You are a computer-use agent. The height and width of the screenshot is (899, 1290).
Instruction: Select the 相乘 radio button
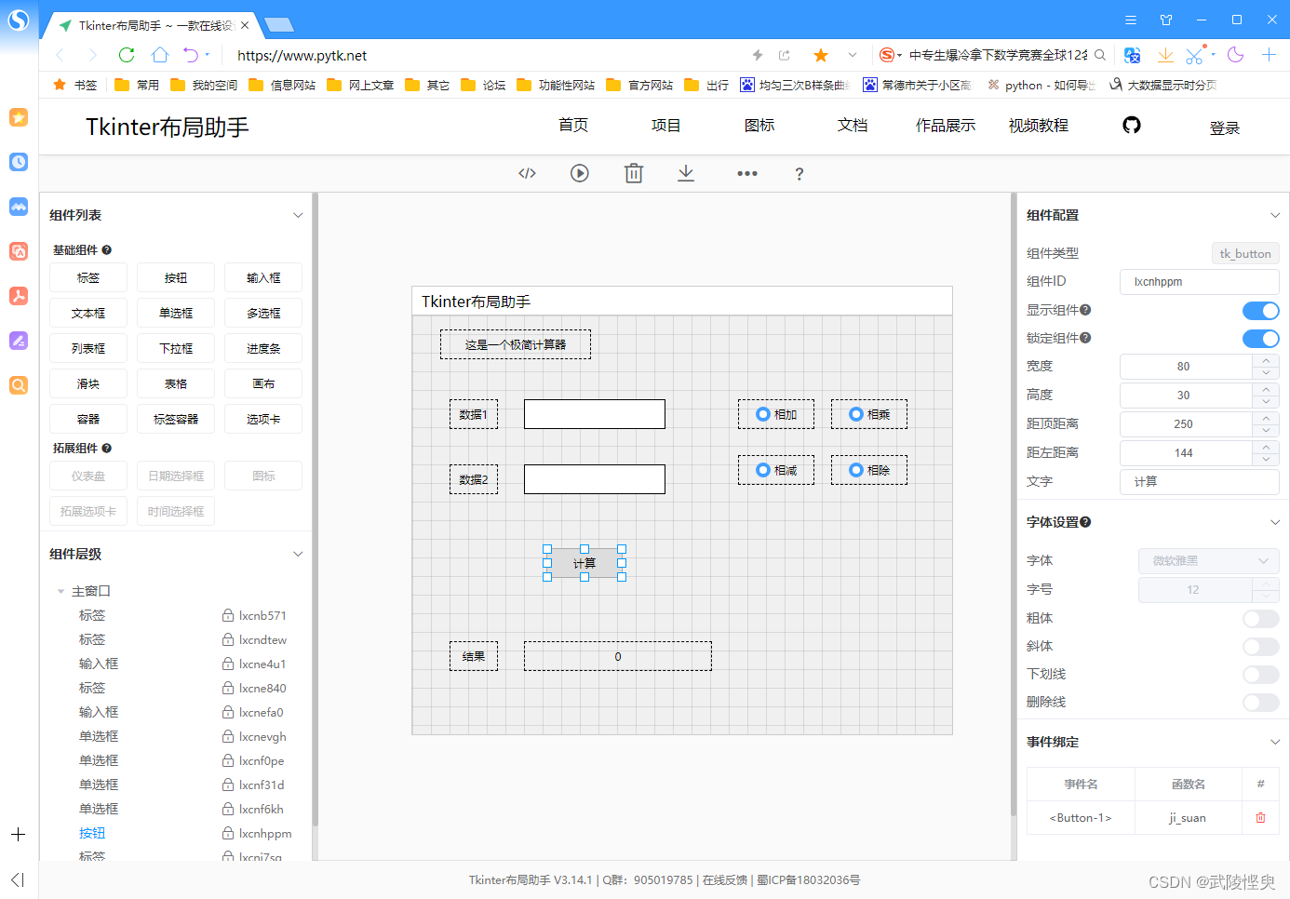[x=856, y=414]
